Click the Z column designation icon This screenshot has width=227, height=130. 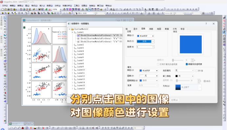click(178, 9)
